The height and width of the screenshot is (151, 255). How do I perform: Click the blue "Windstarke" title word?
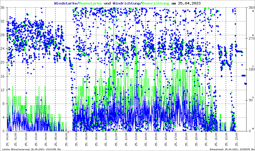[66, 3]
